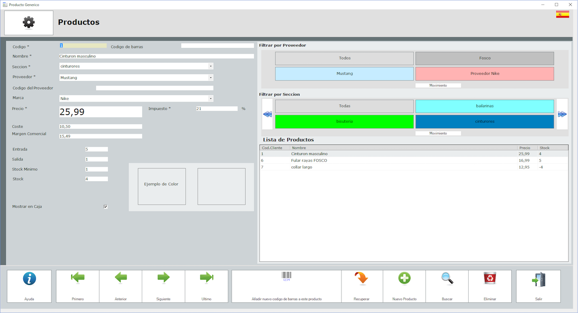Jump to last product with Ultimo
Image resolution: width=578 pixels, height=313 pixels.
[206, 278]
